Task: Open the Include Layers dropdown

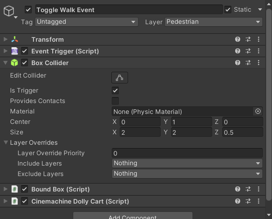Action: tap(187, 163)
